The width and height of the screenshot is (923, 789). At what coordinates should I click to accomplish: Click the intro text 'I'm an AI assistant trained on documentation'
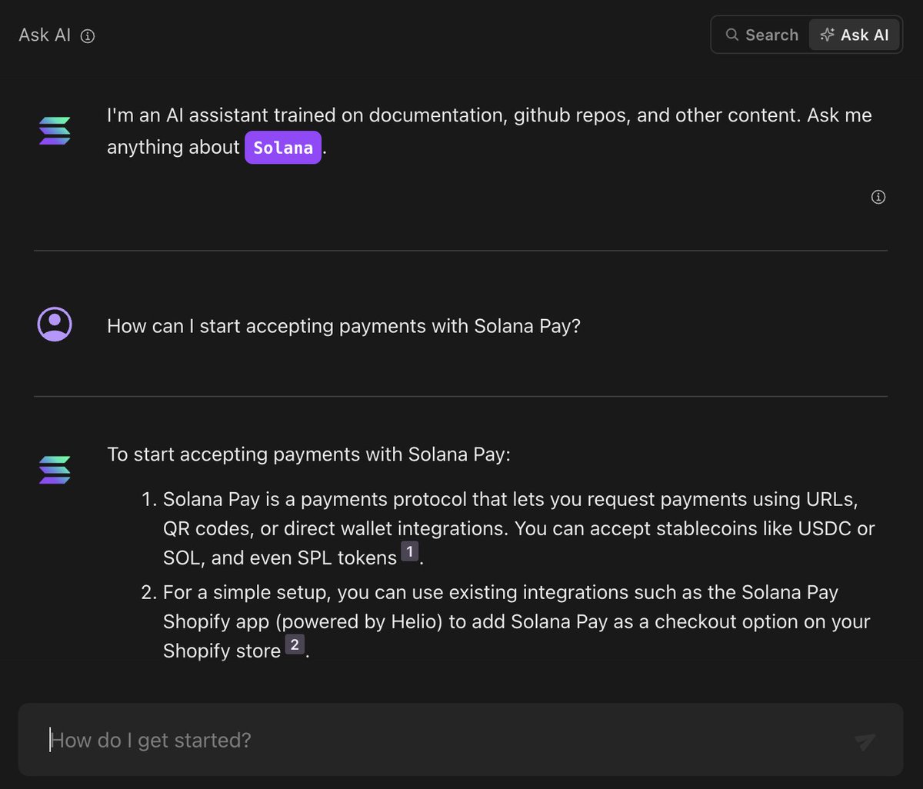[x=489, y=131]
